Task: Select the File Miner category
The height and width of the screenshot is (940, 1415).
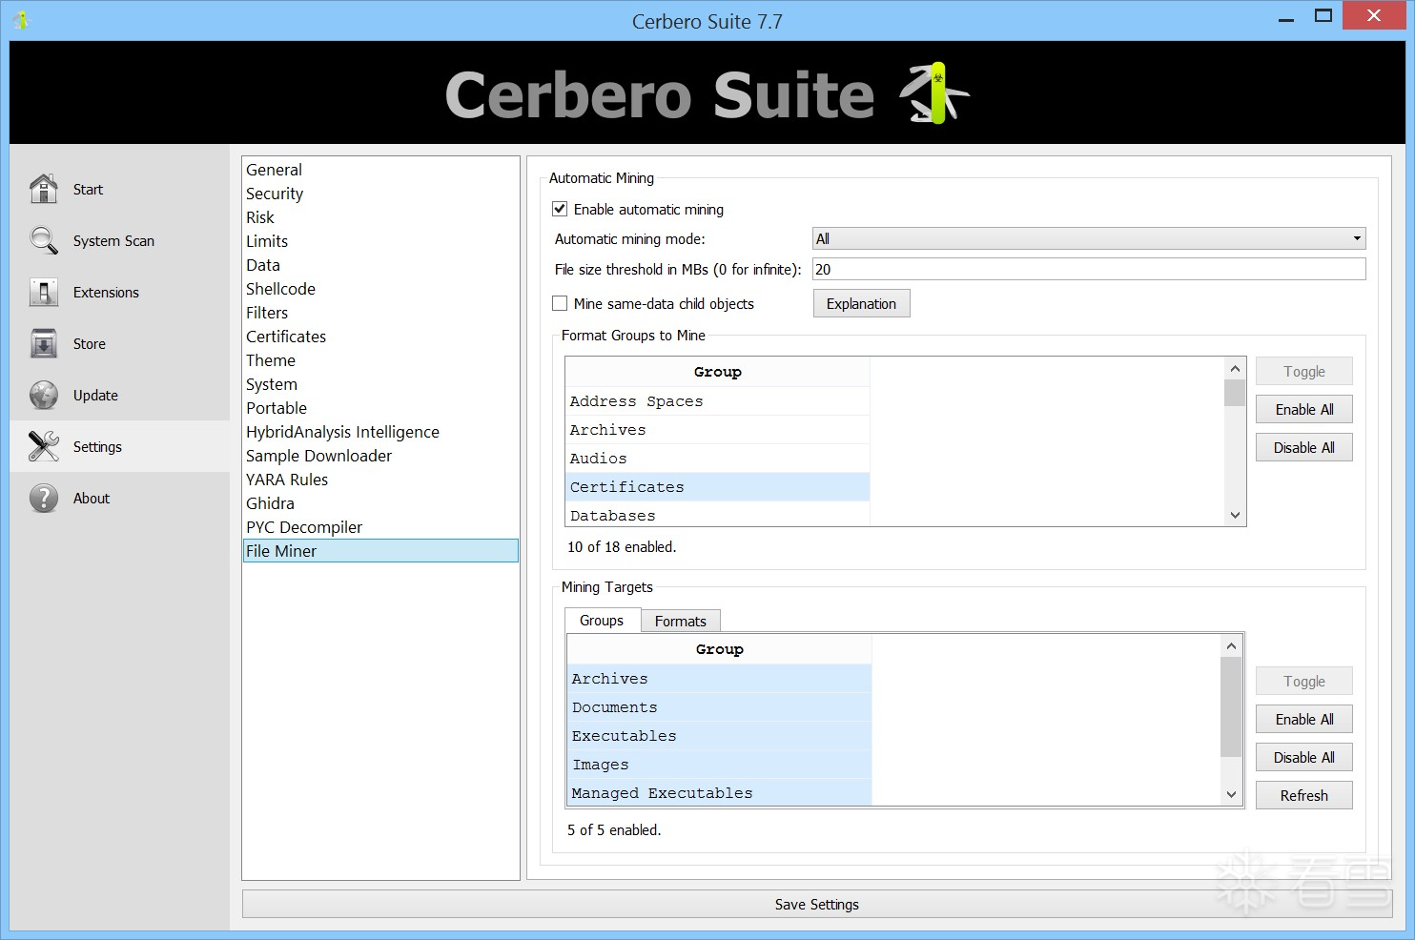Action: tap(380, 551)
